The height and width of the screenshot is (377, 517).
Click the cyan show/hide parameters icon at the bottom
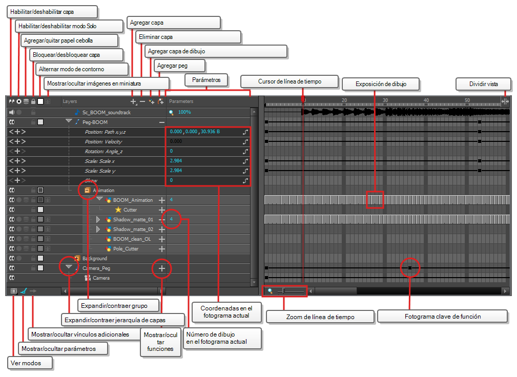24,291
